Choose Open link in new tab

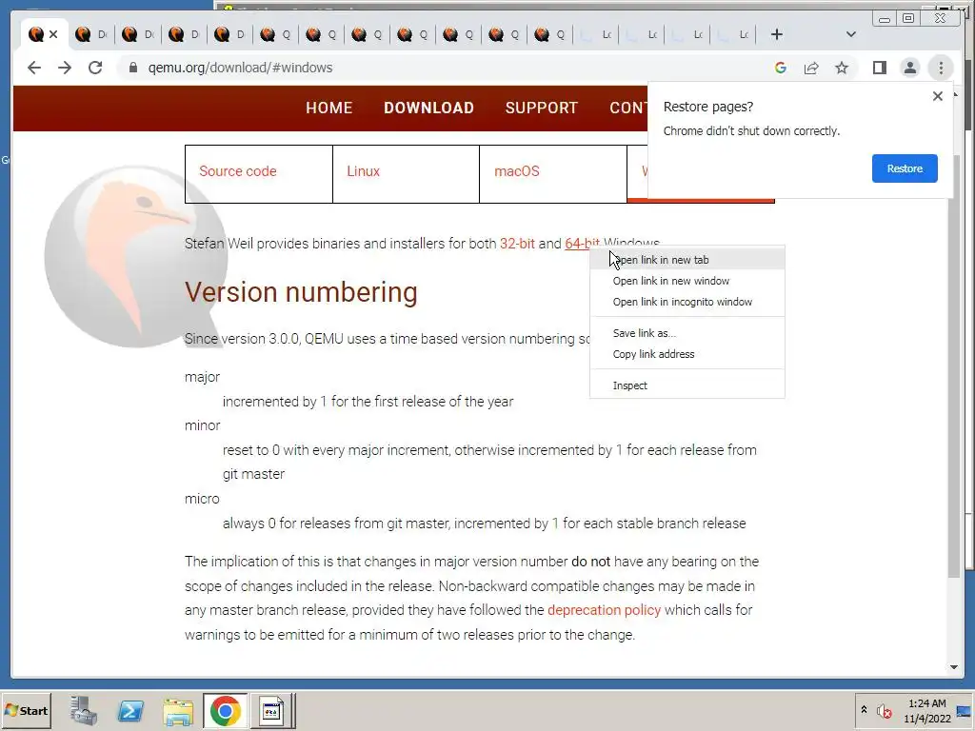click(687, 260)
